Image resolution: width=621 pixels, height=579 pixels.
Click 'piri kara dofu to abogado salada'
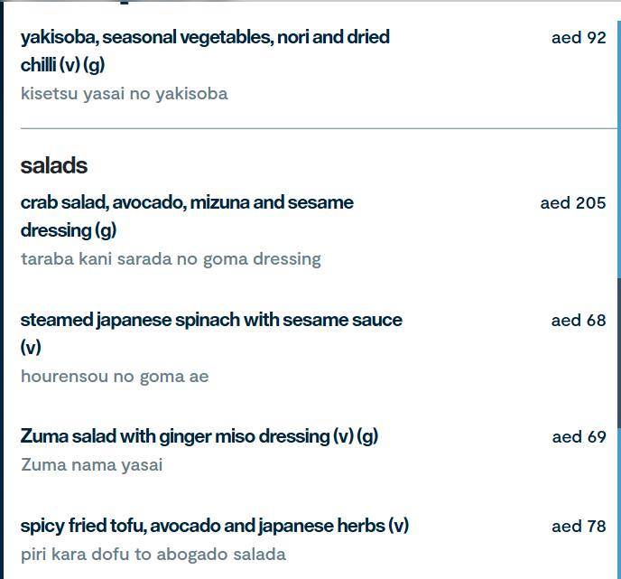click(153, 555)
